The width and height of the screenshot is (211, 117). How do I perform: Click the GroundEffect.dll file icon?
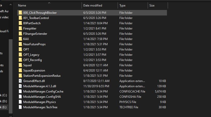[20, 81]
